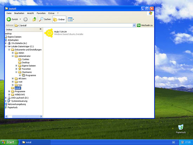
Task: Expand the All Users folder
Action: coord(13,79)
